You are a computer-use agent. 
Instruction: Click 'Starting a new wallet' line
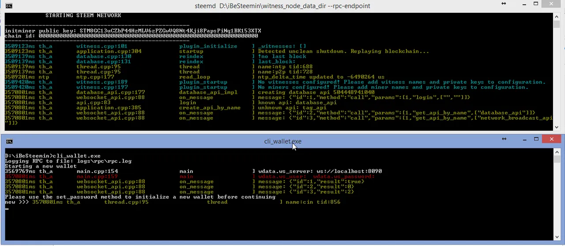[41, 166]
